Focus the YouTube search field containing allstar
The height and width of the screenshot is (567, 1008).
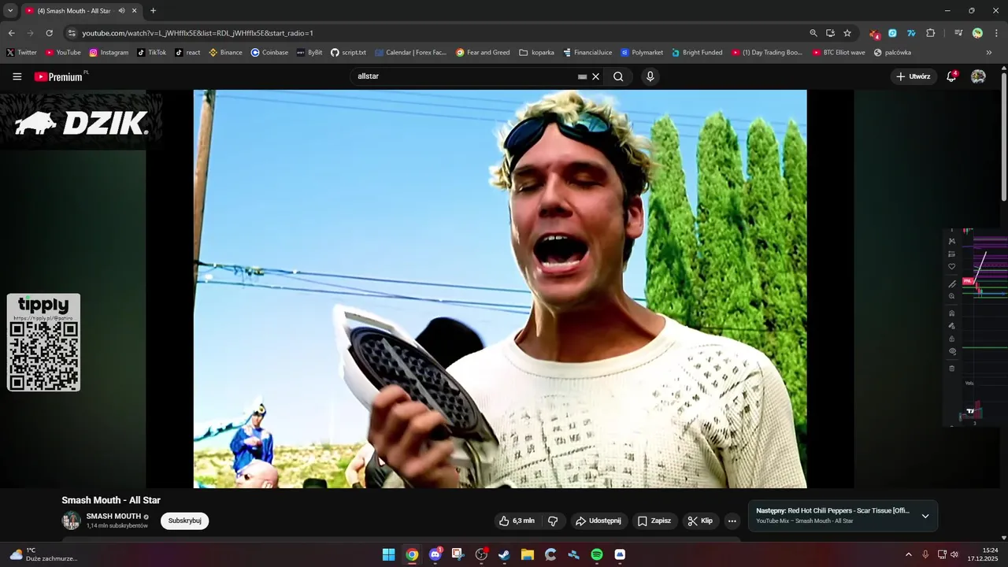pyautogui.click(x=465, y=76)
